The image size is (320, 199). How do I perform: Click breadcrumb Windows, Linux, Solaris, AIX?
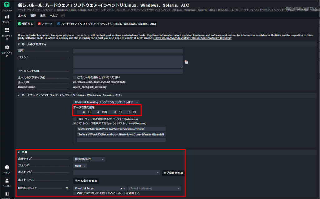pyautogui.click(x=74, y=10)
